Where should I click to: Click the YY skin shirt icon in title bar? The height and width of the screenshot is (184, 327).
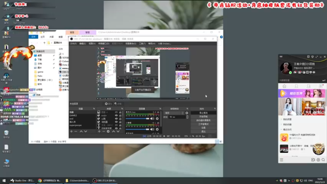pyautogui.click(x=312, y=57)
